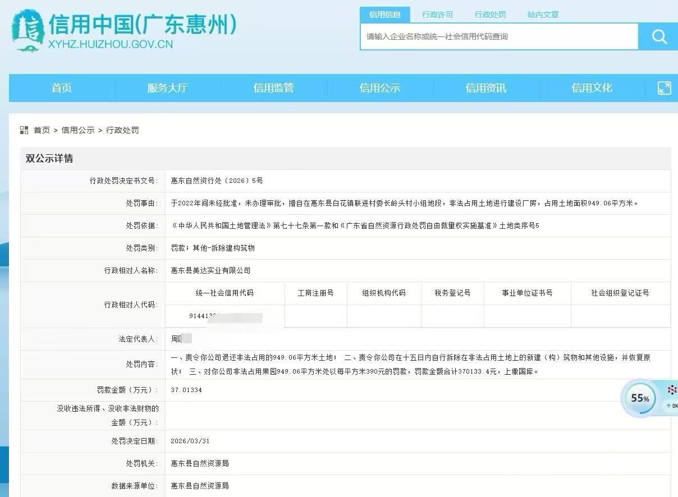678x497 pixels.
Task: Switch to the 站内文章 tab
Action: pyautogui.click(x=542, y=15)
